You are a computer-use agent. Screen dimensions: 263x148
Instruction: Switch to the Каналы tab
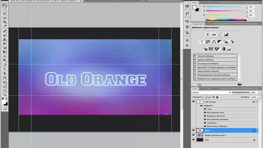point(204,88)
